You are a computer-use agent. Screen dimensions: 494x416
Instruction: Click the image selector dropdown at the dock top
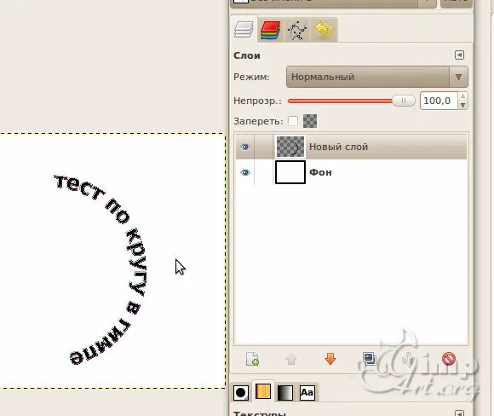coord(333,3)
